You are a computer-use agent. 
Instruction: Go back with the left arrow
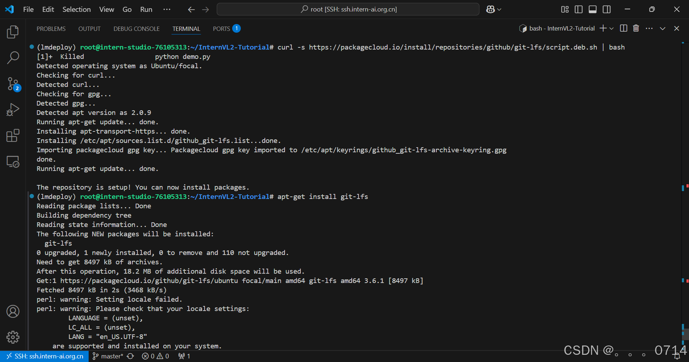[191, 10]
